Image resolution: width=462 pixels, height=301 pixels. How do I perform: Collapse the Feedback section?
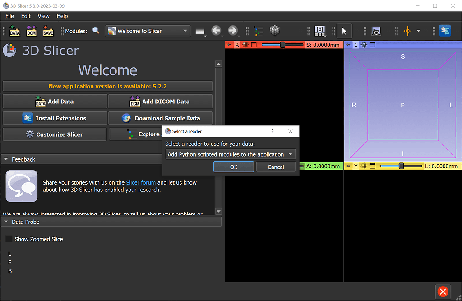5,159
